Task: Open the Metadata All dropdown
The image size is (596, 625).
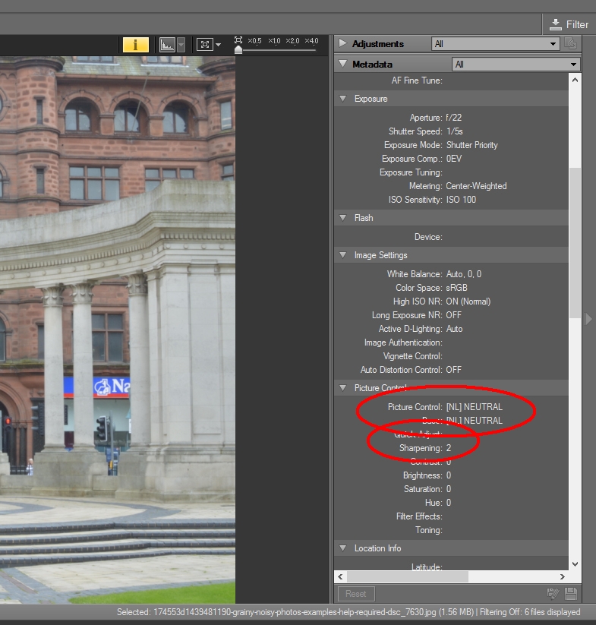Action: pyautogui.click(x=516, y=65)
